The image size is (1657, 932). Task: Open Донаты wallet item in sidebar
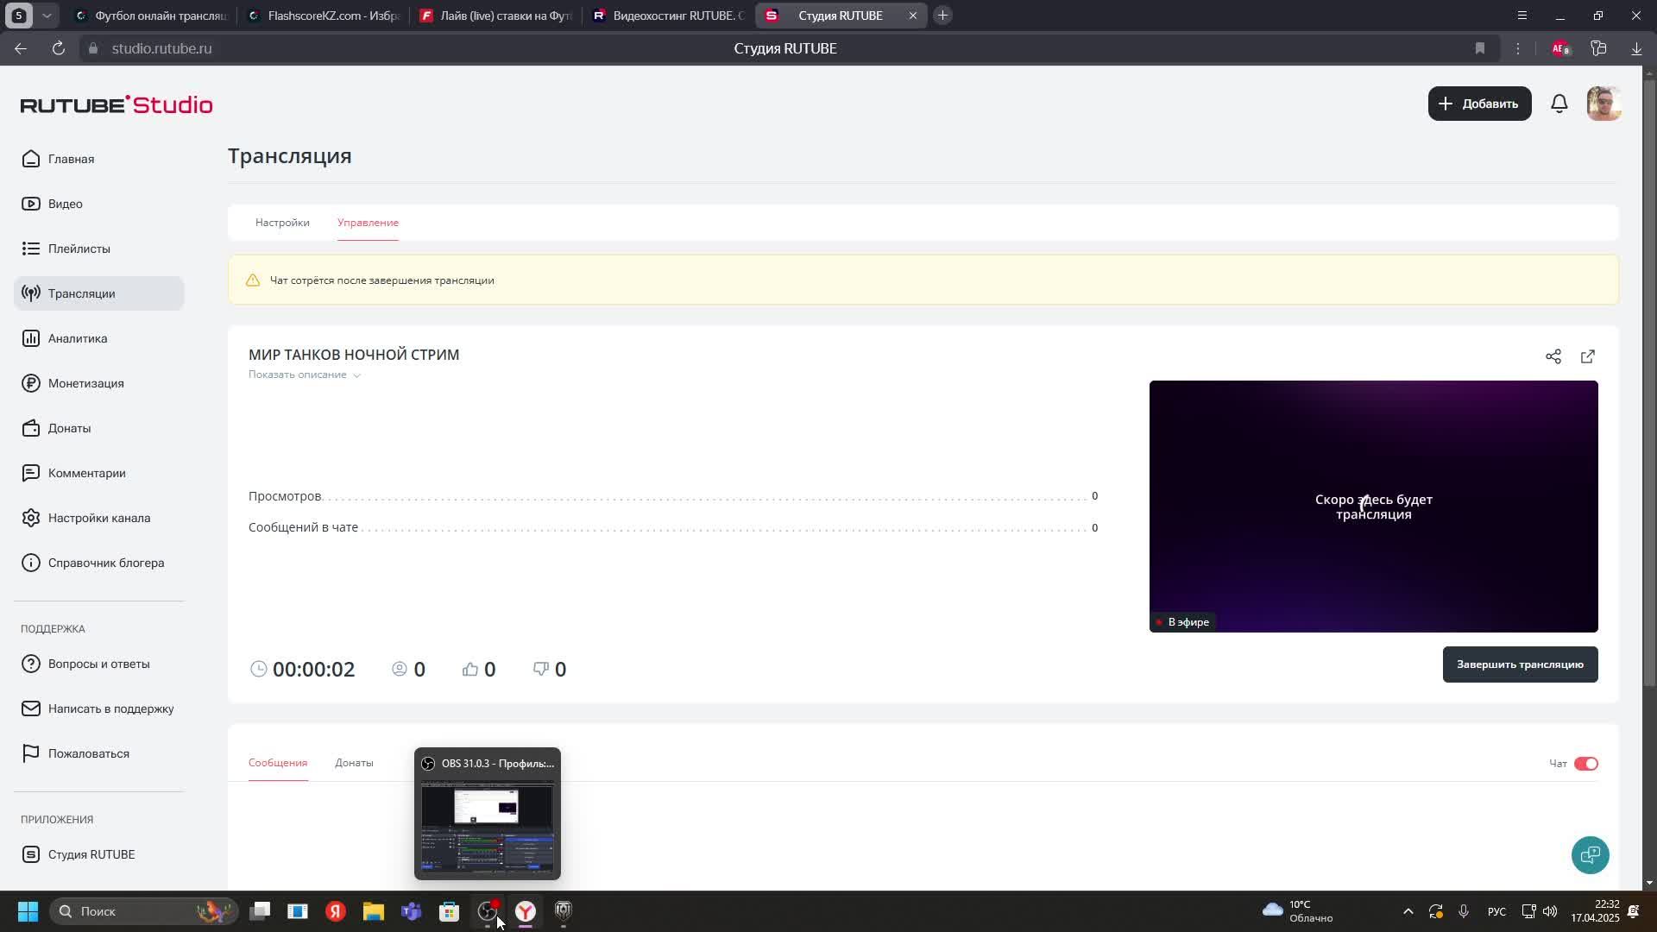(x=69, y=428)
